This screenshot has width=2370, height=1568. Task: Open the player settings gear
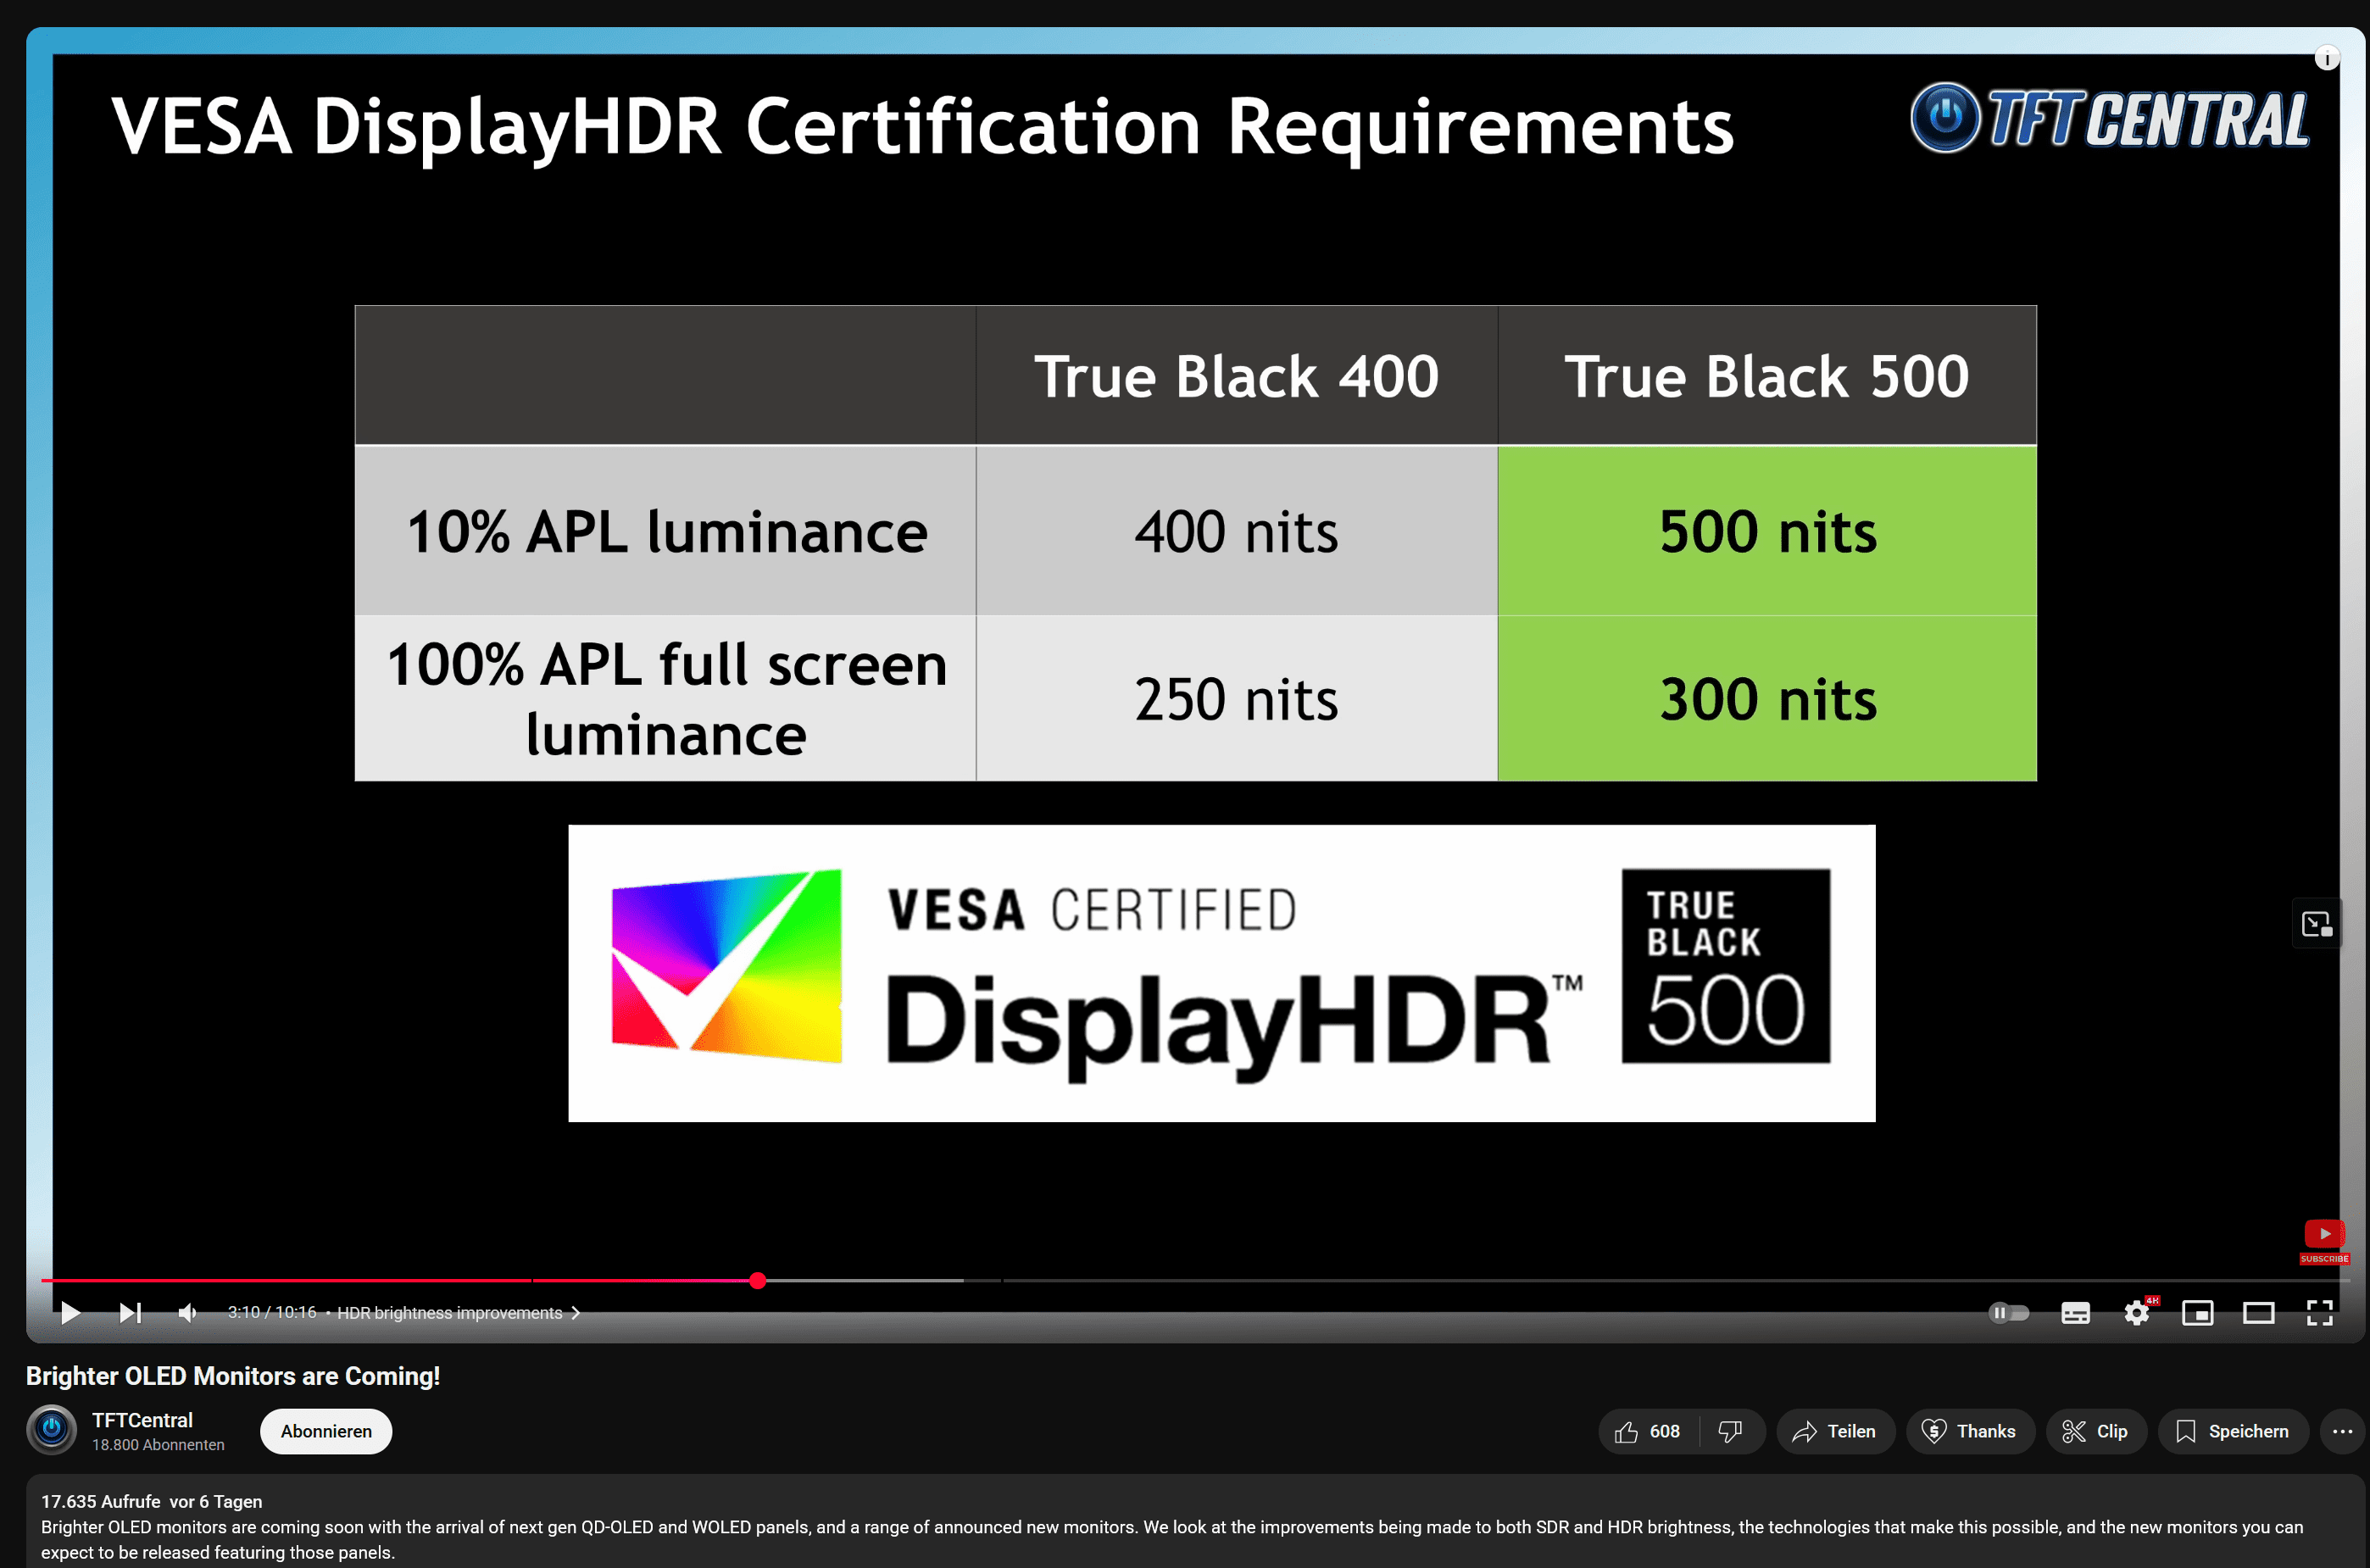point(2137,1312)
